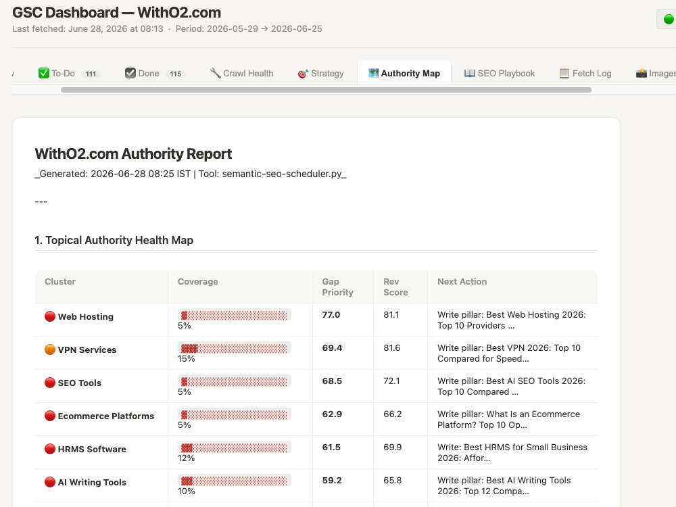
Task: Click the Coverage column header
Action: 198,281
